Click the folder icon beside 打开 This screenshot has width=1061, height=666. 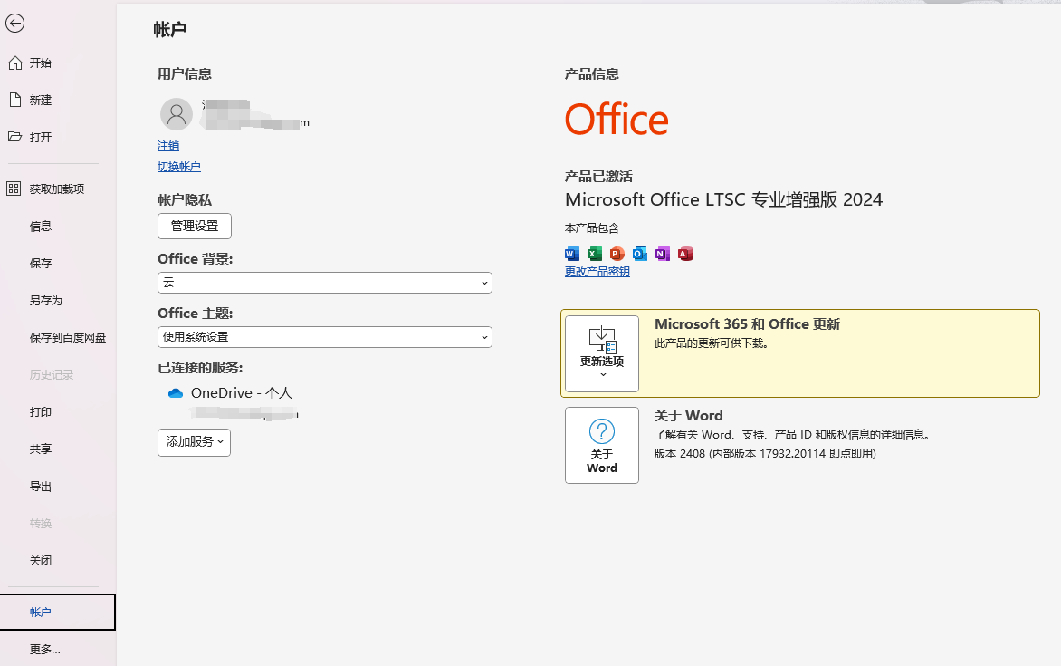pyautogui.click(x=14, y=137)
